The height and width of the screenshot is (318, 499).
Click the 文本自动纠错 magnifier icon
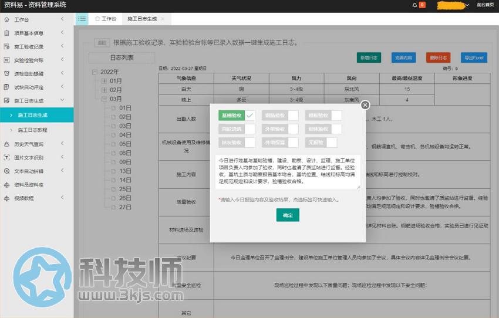[6, 171]
